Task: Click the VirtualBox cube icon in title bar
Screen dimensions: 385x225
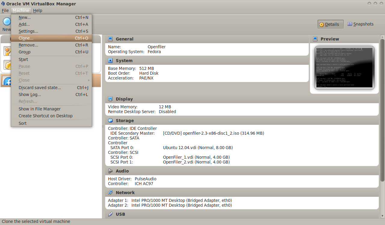Action: tap(3, 4)
